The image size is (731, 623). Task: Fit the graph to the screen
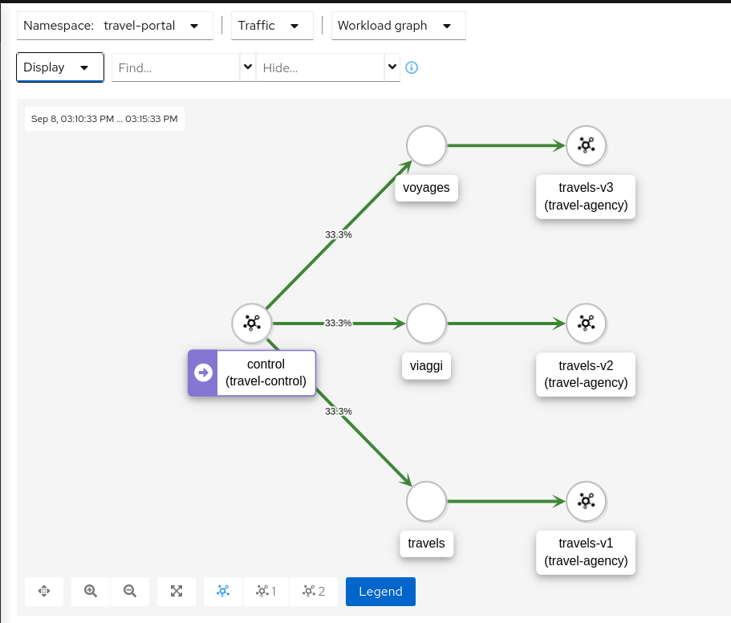(176, 591)
